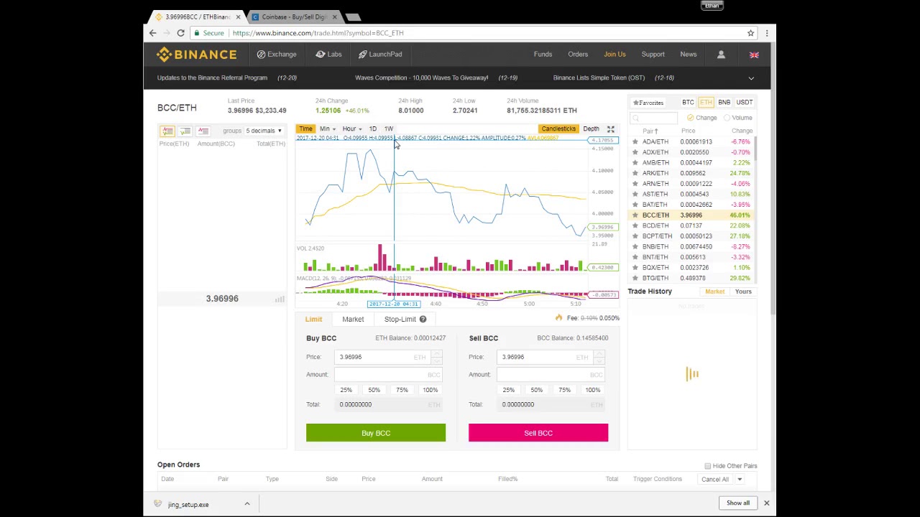Image resolution: width=920 pixels, height=517 pixels.
Task: Switch Trade History to Market
Action: pyautogui.click(x=714, y=292)
